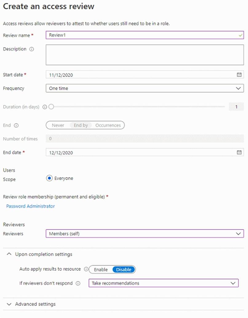The image size is (248, 318).
Task: Click the info icon beside End label
Action: point(16,125)
